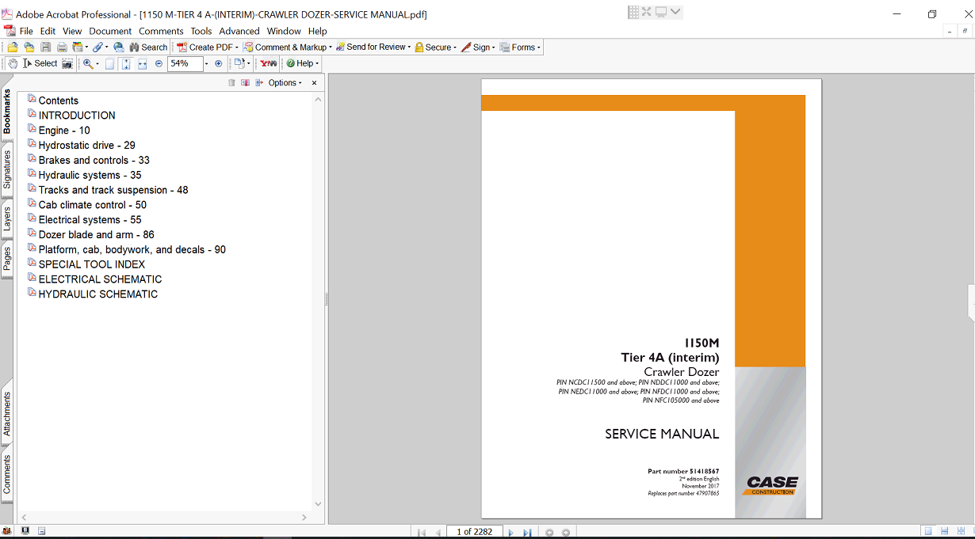Open the zoom percentage dropdown arrow

point(207,63)
